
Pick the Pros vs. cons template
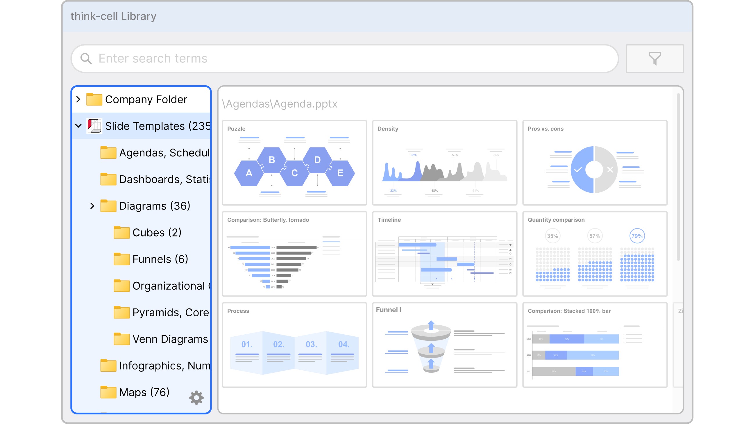pos(595,163)
